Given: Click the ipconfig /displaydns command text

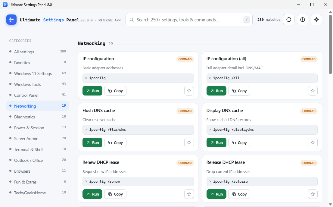Looking at the screenshot, I should pos(233,130).
